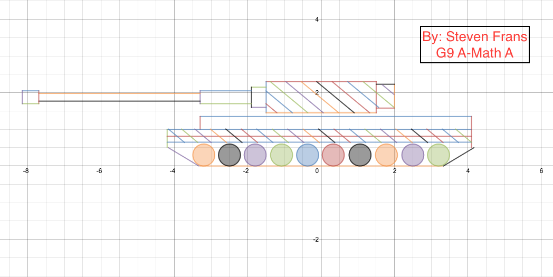Select the x-axis label "-6"
553x277 pixels.
pos(99,171)
